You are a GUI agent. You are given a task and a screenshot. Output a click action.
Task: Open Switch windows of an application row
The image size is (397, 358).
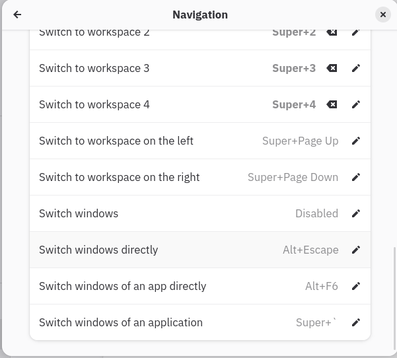(200, 322)
